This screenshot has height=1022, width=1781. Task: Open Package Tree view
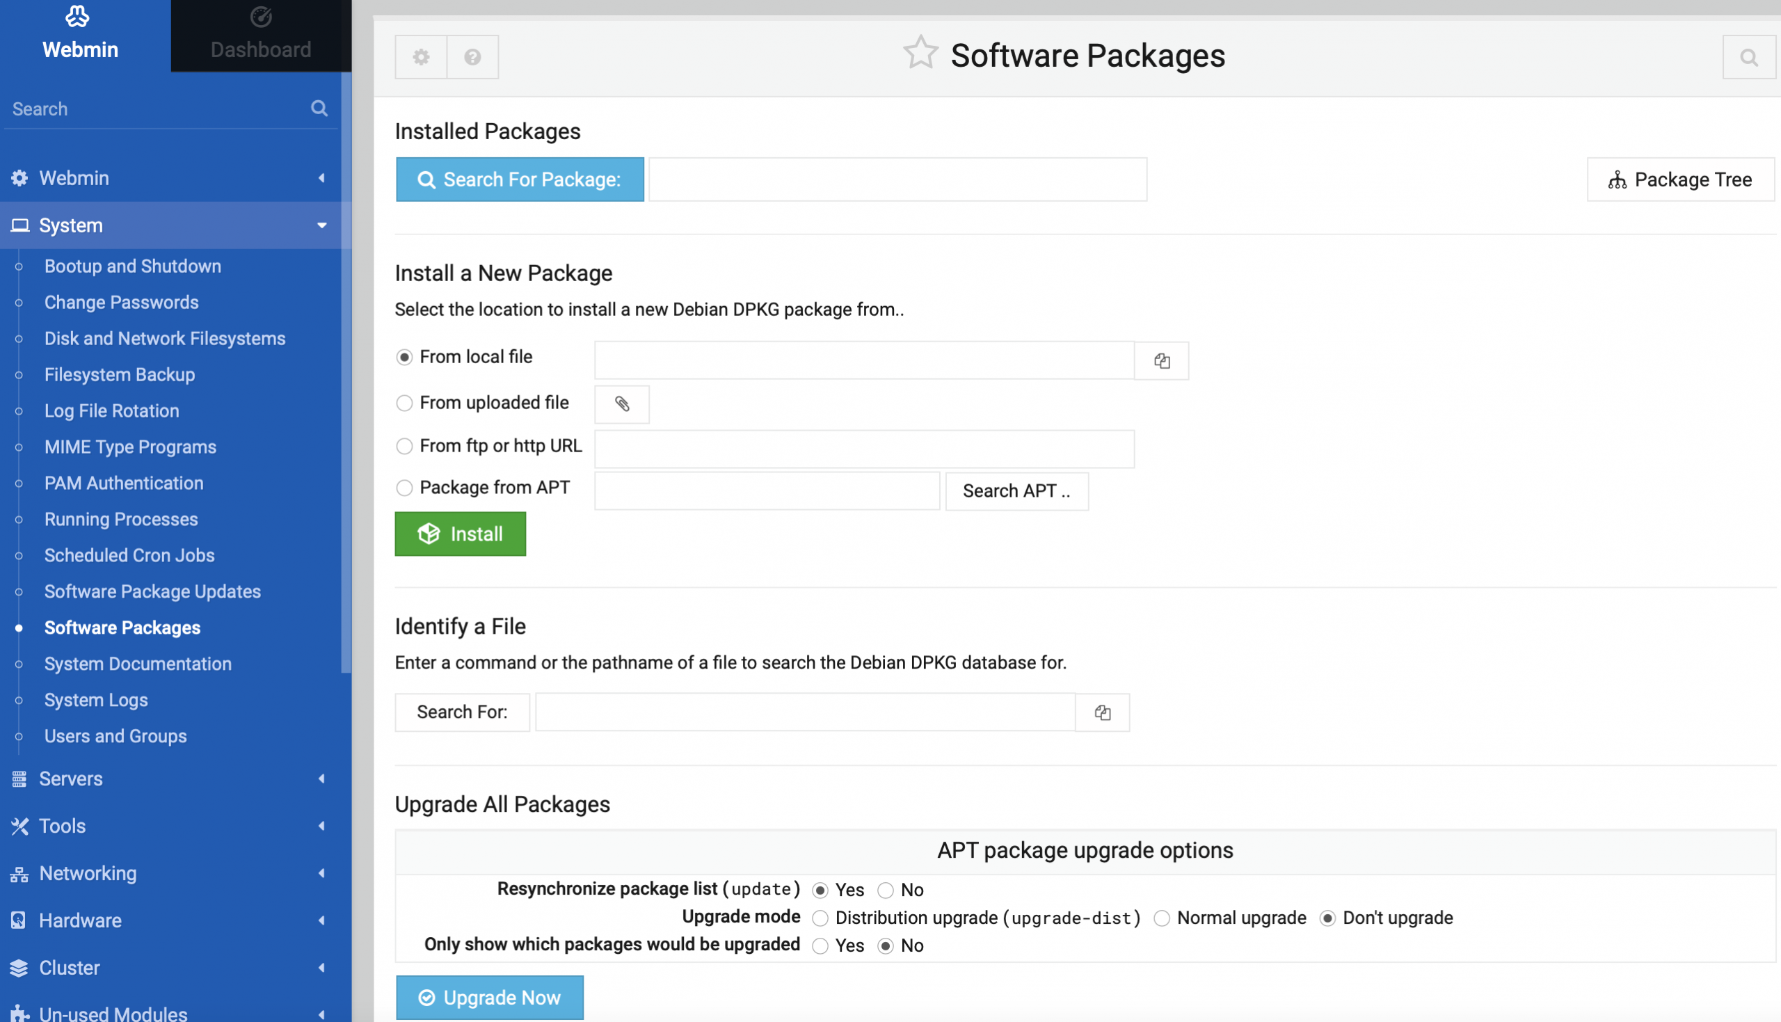[x=1681, y=179]
